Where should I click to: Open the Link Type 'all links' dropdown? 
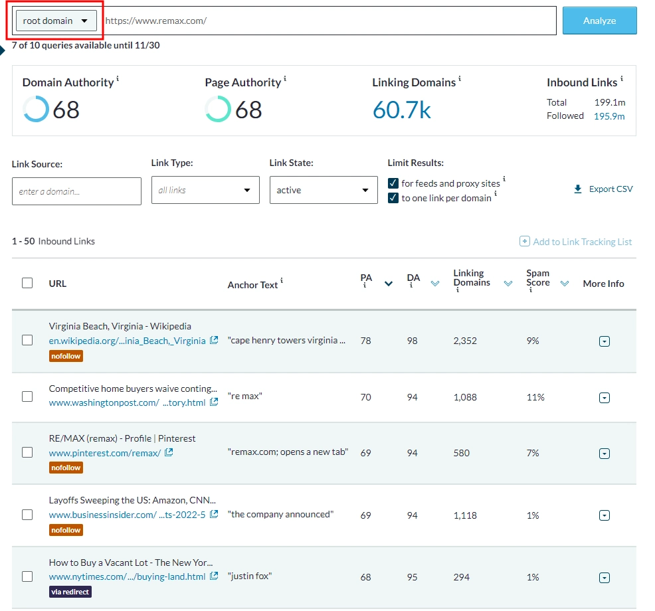205,190
